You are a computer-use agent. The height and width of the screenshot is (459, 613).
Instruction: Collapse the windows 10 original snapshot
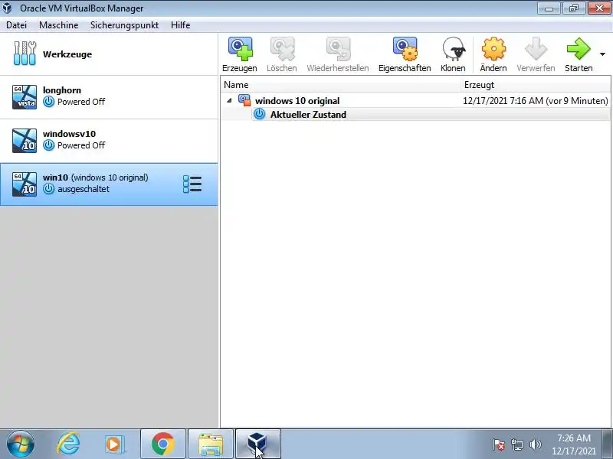[229, 101]
